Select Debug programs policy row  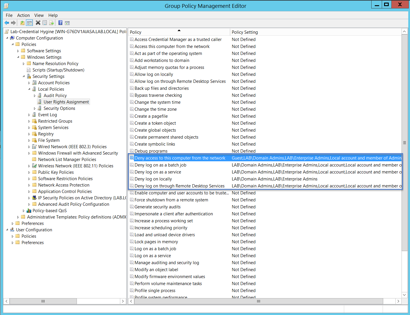coord(151,151)
